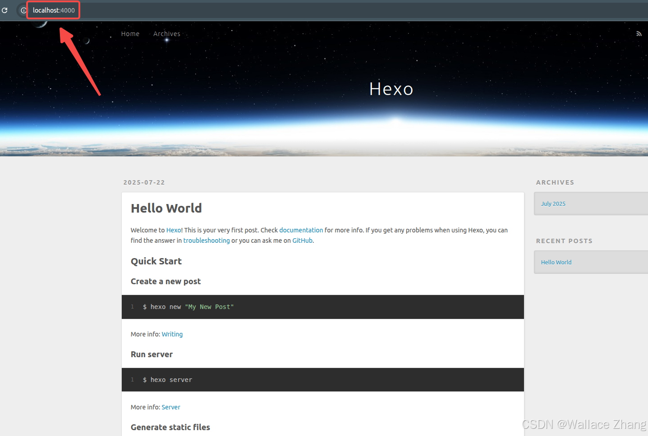Screen dimensions: 648x436
Task: Click the hexo server code line
Action: pos(167,380)
